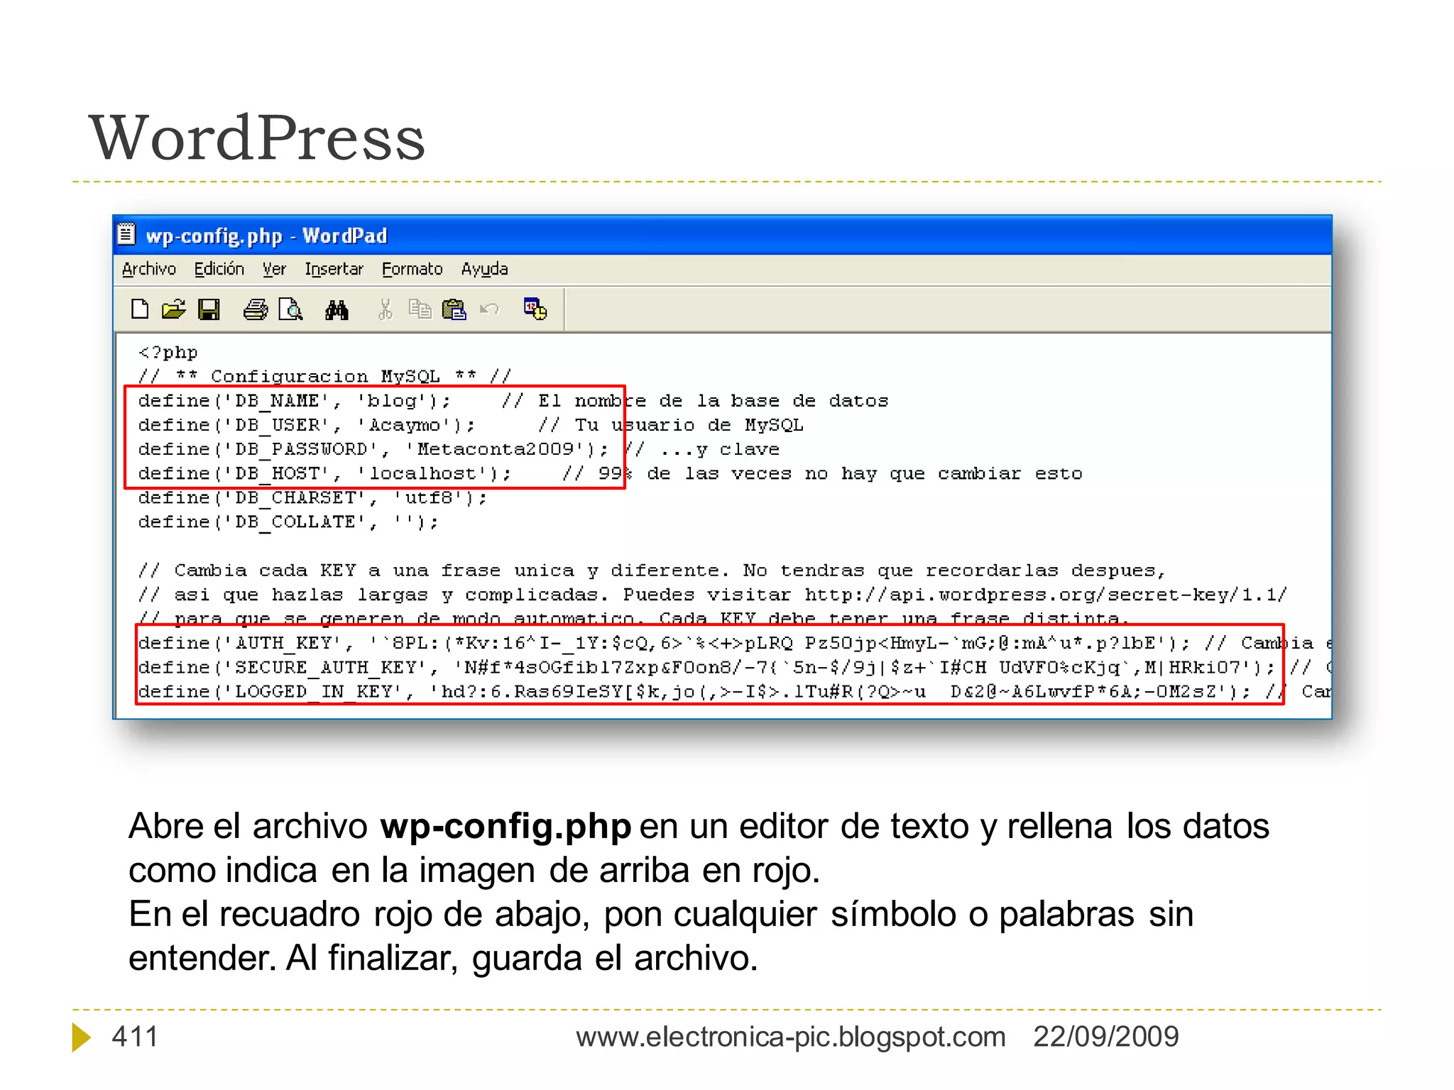Save the file using the floppy disk icon
The image size is (1454, 1090).
(209, 309)
